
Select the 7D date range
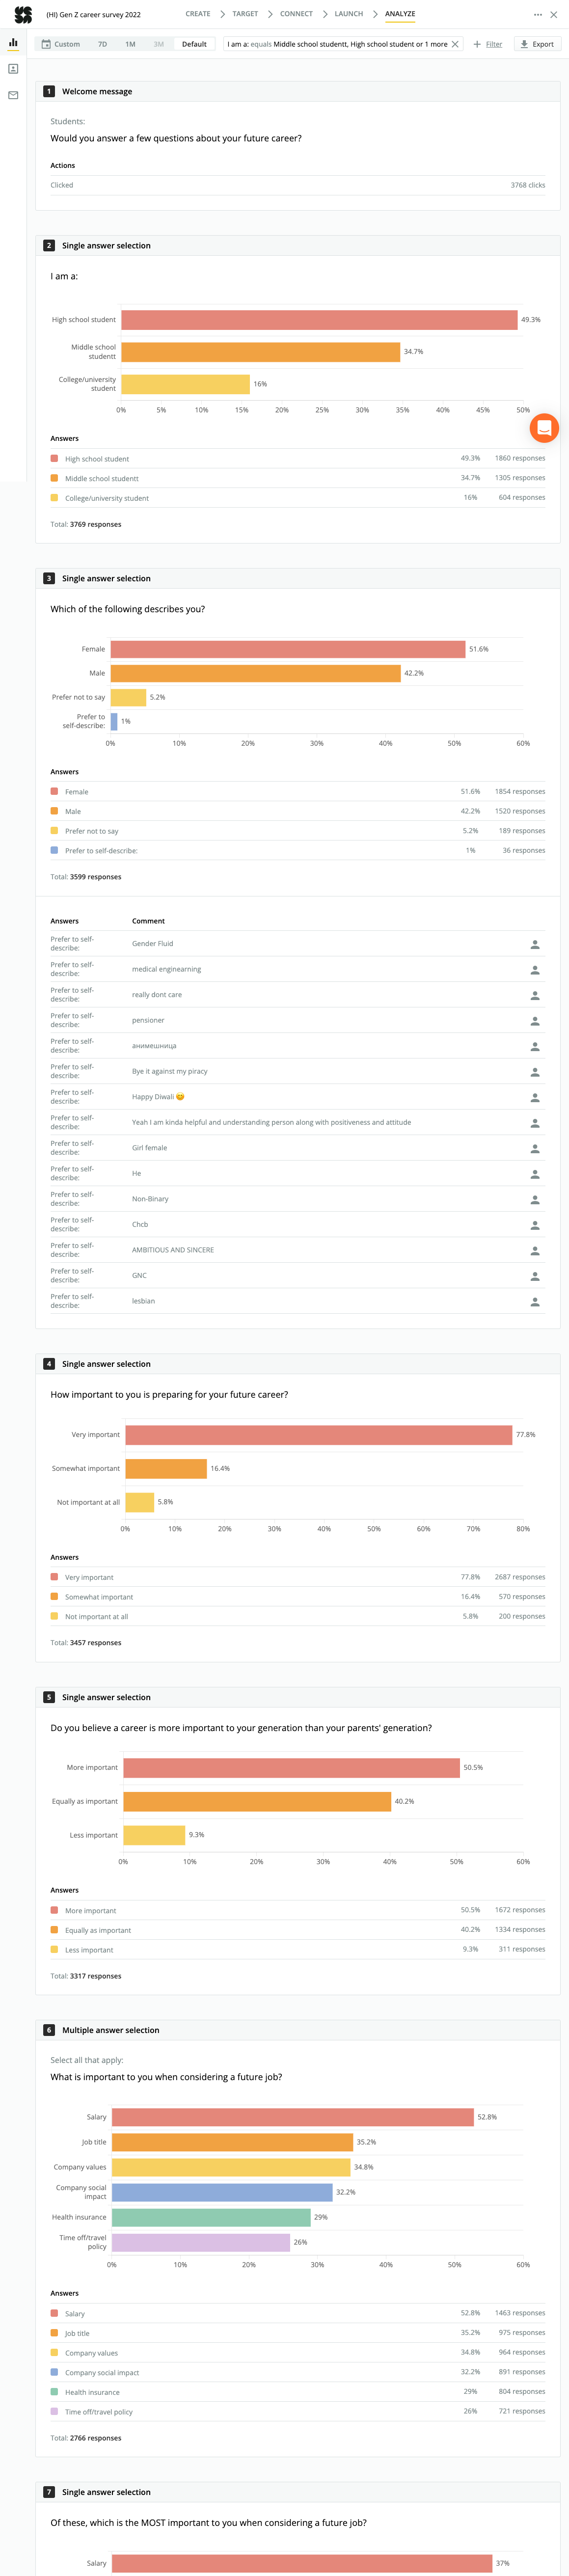point(102,44)
